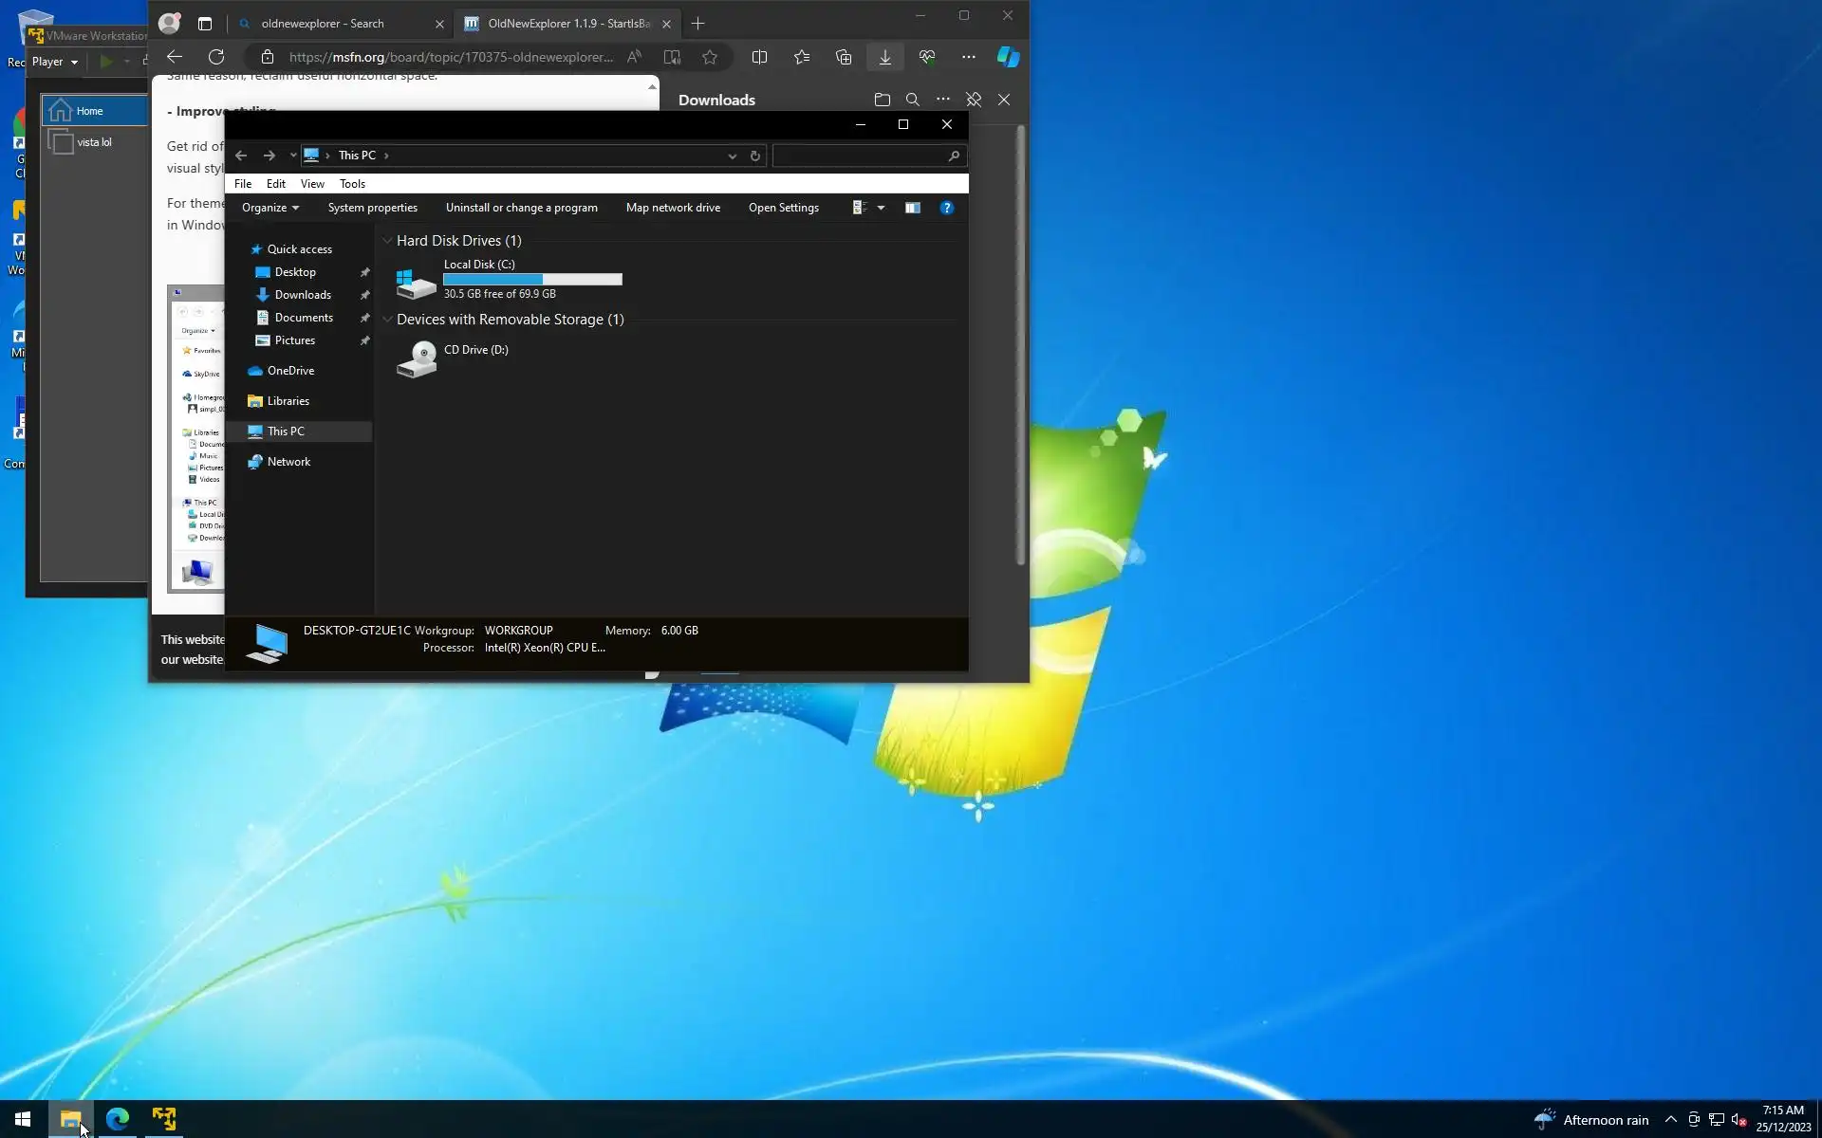Image resolution: width=1822 pixels, height=1138 pixels.
Task: Click the change view icon
Action: coord(860,208)
